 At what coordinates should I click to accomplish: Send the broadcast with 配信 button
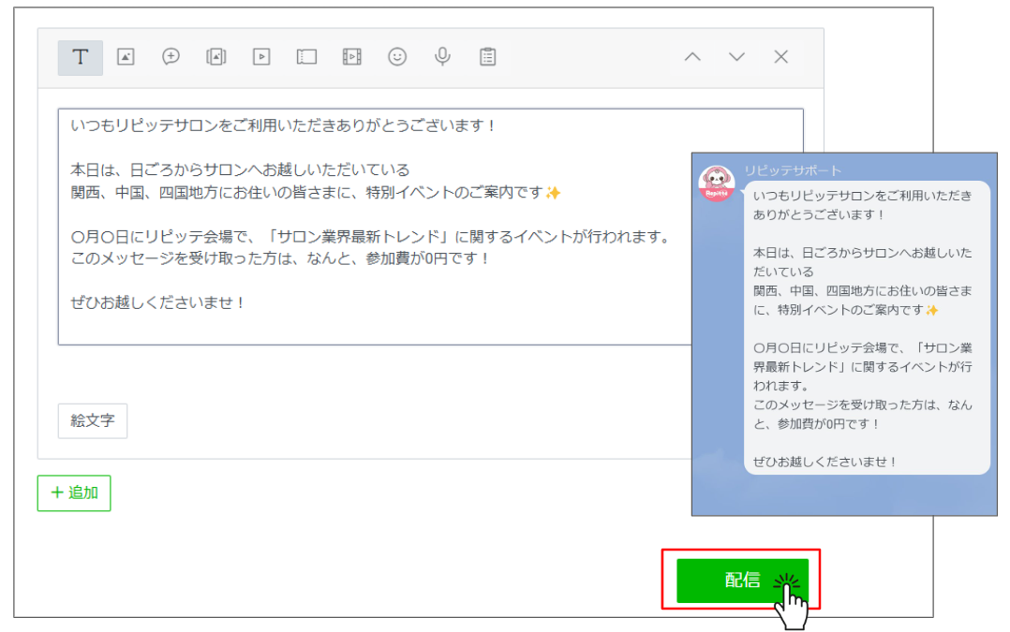point(742,580)
